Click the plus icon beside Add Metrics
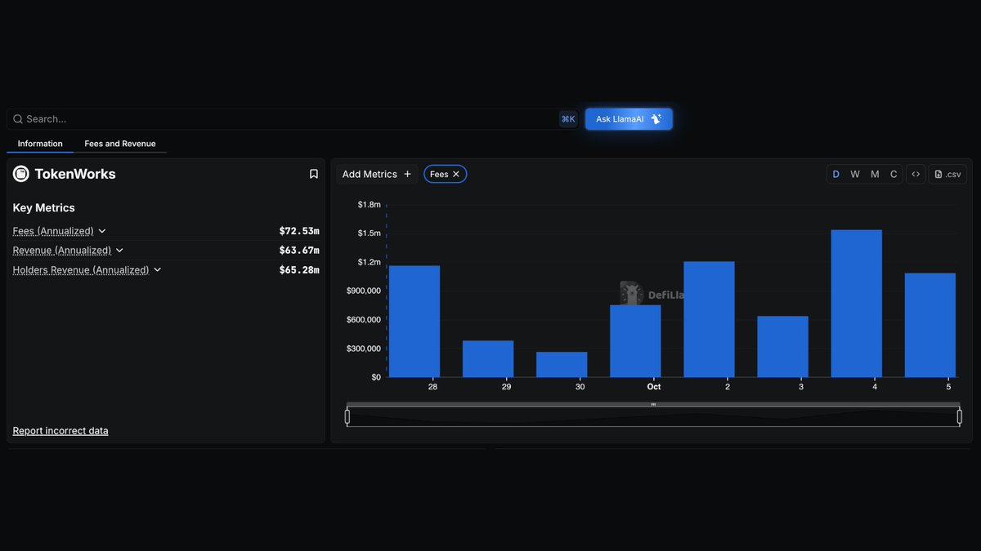 [x=408, y=174]
